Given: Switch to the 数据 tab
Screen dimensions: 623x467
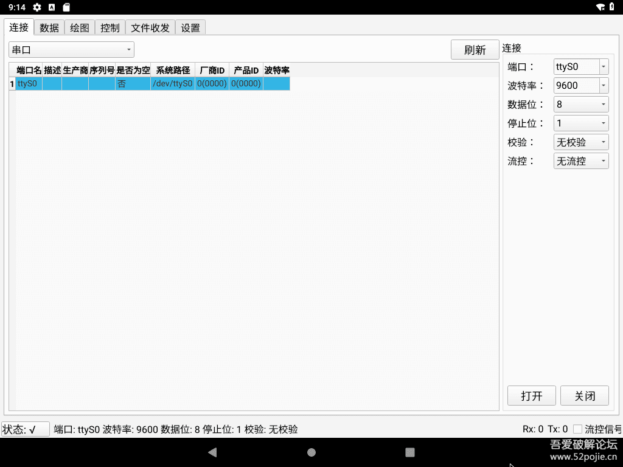Looking at the screenshot, I should (x=49, y=27).
